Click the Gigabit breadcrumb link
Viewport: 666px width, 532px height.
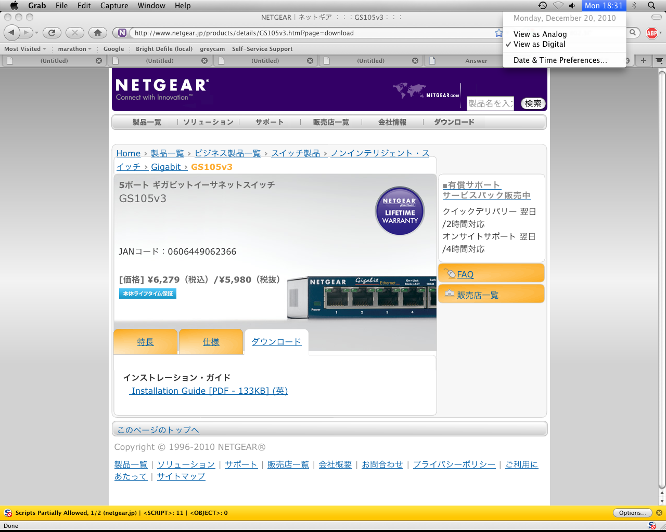[x=166, y=167]
